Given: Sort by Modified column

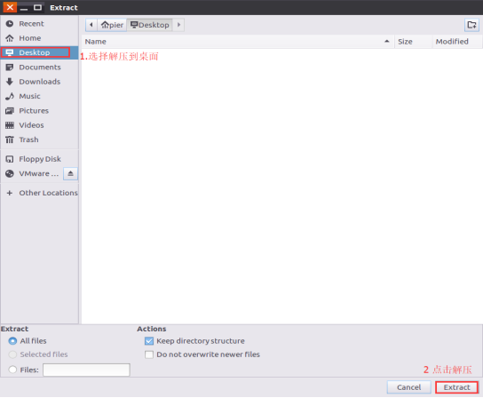Looking at the screenshot, I should coord(457,42).
